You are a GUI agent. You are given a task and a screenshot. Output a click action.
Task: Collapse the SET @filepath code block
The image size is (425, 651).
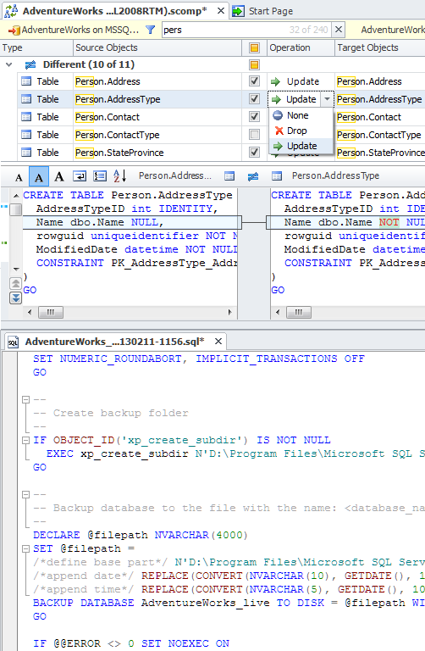pyautogui.click(x=25, y=549)
